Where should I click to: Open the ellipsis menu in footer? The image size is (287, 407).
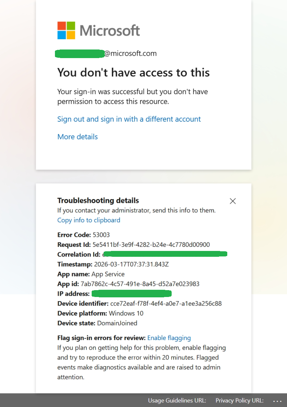pyautogui.click(x=277, y=401)
